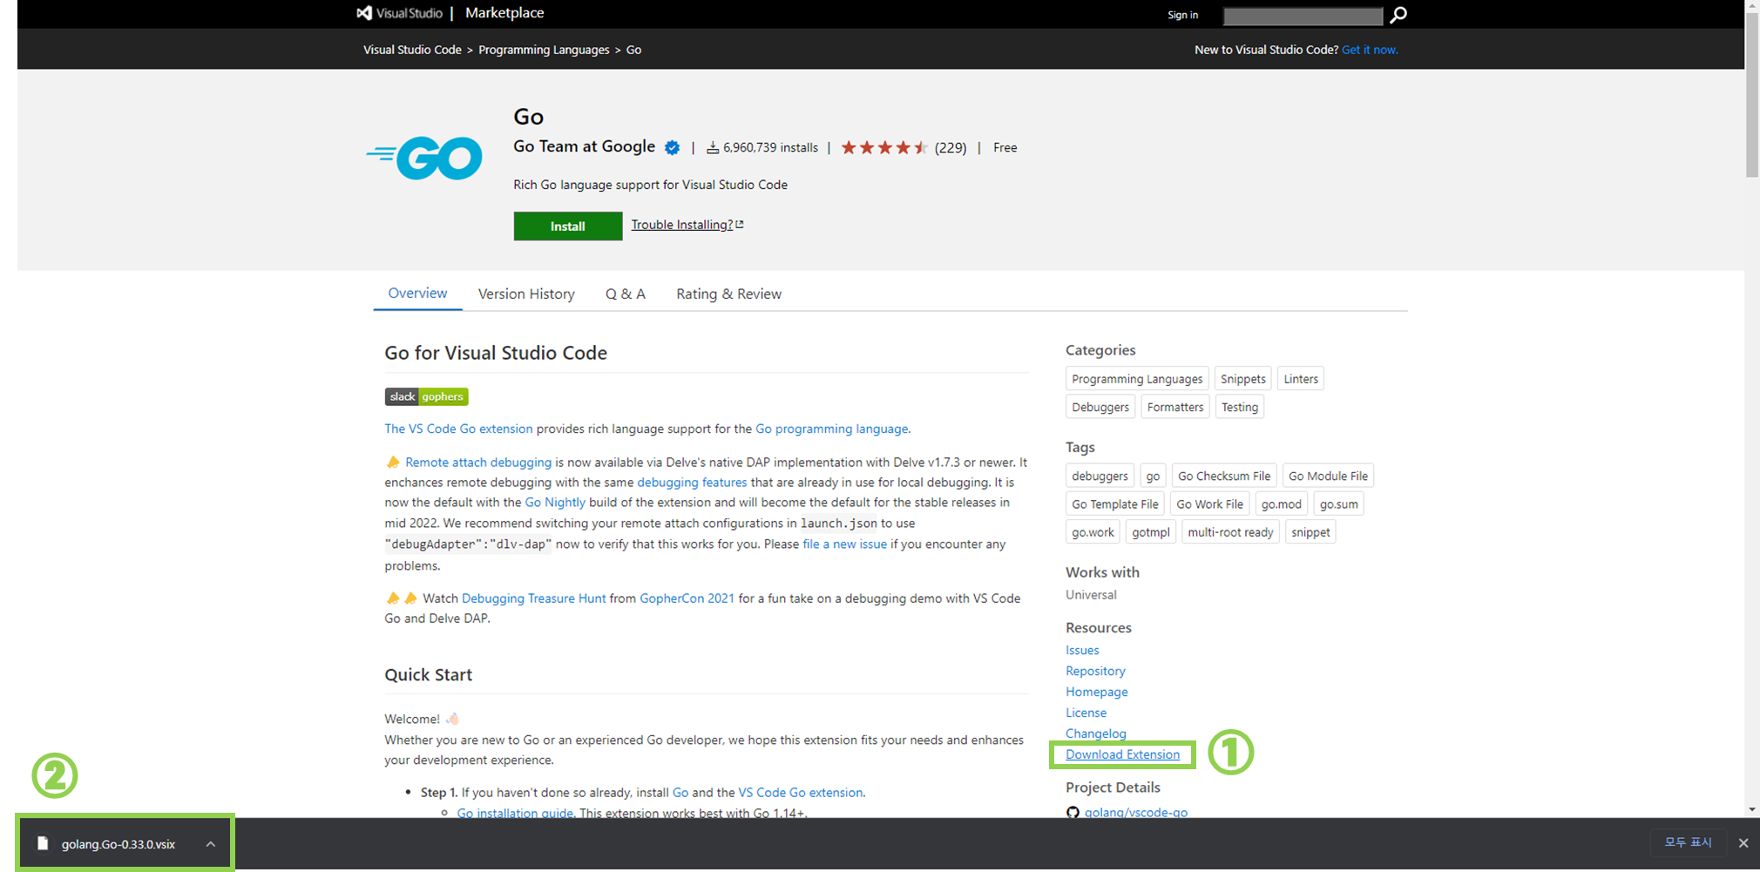The image size is (1760, 872).
Task: Click the Go Work File tag
Action: tap(1210, 504)
